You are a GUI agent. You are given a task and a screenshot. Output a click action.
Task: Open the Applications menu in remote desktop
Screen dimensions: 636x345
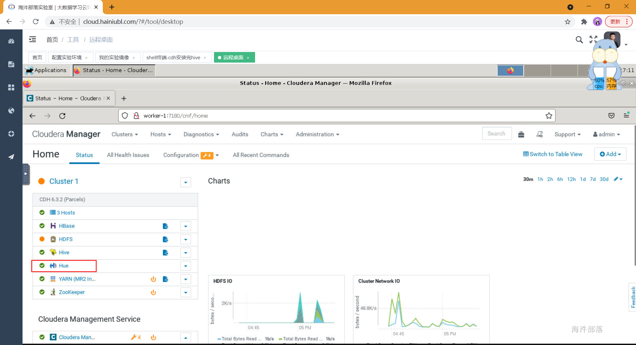pos(46,70)
